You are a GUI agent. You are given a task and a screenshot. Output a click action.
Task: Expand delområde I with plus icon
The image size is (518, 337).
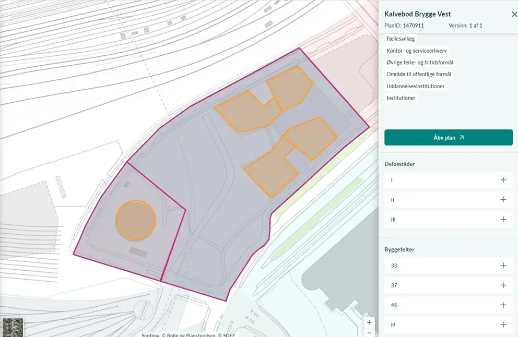[x=503, y=180]
